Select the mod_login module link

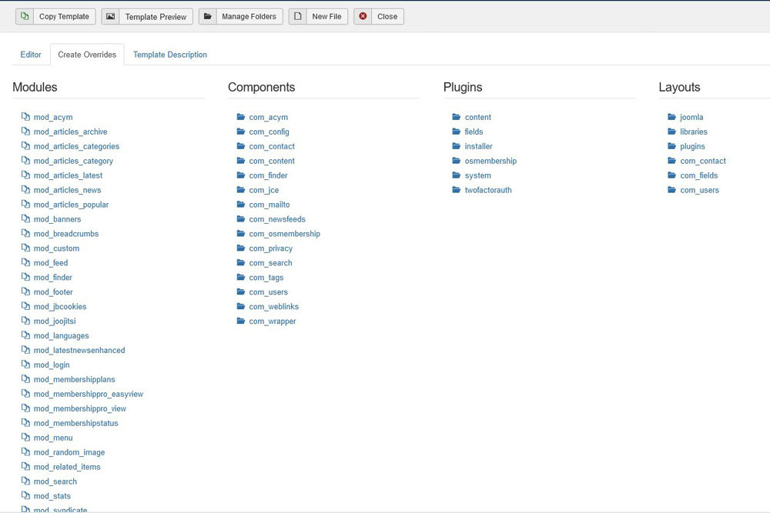(x=52, y=365)
